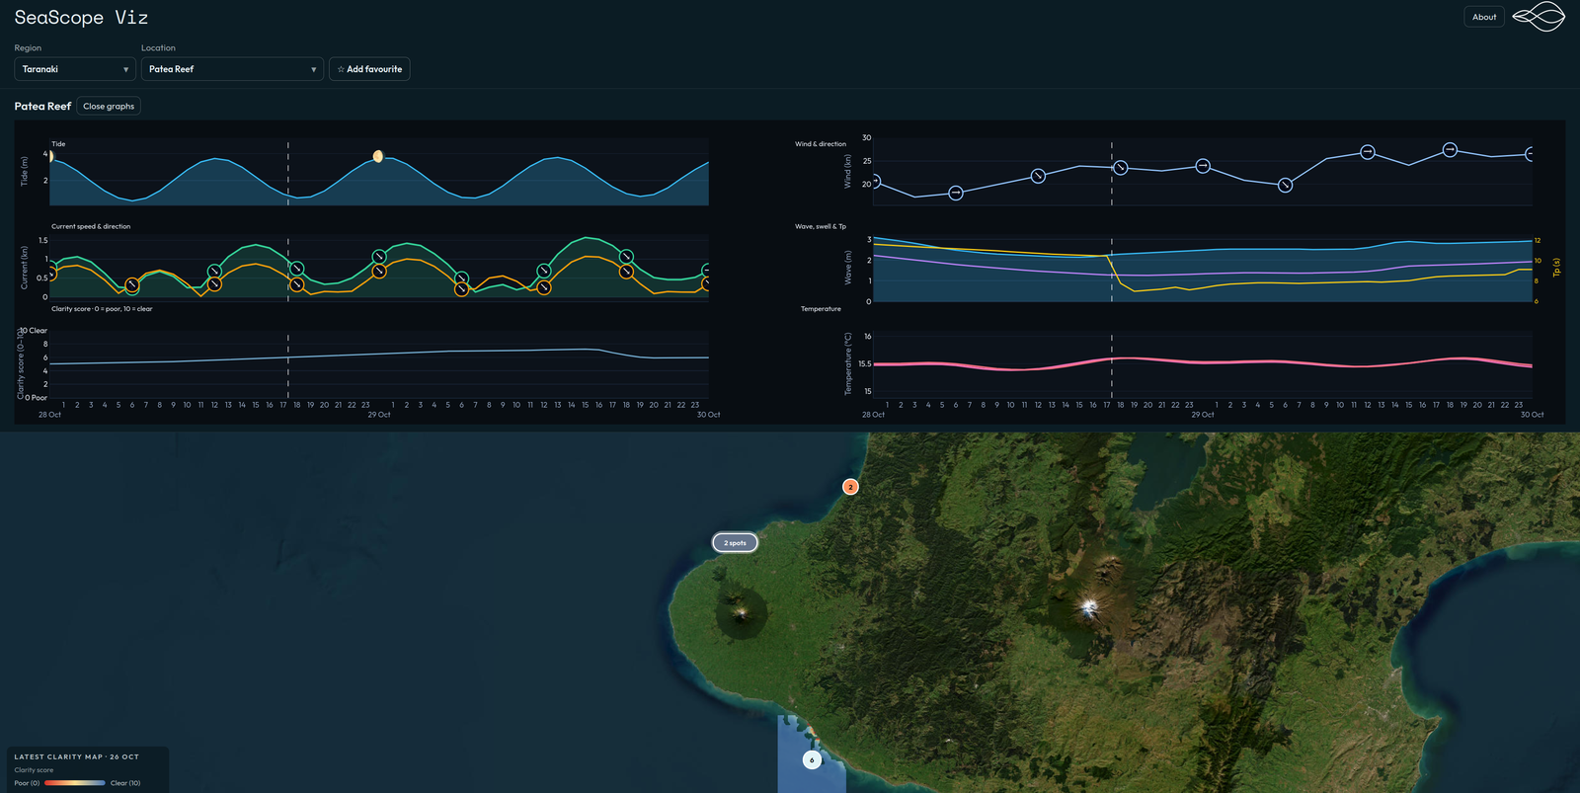The height and width of the screenshot is (793, 1580).
Task: Click orange current marker at 29 Oct hour 12
Action: [544, 287]
